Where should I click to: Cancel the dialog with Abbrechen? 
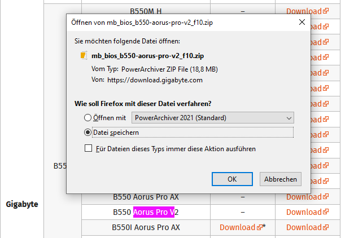coord(281,179)
